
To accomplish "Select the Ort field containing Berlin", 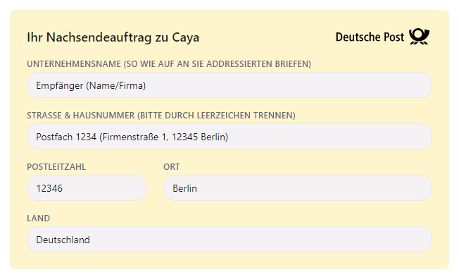I will [x=298, y=188].
